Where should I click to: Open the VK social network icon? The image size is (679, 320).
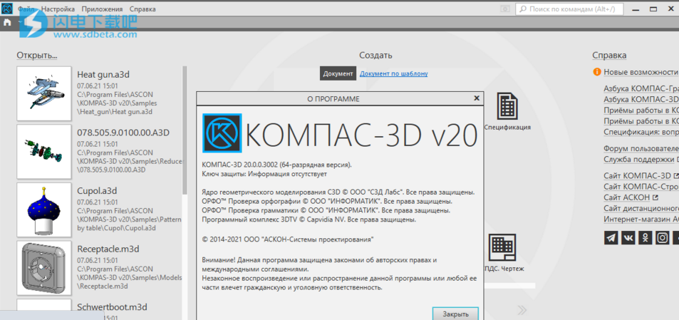(x=628, y=237)
